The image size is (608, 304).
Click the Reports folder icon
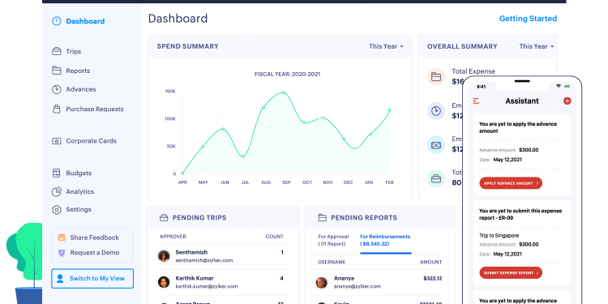click(x=57, y=71)
